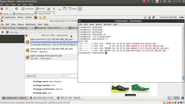Click the yellow suspend VM icon

[x=7, y=9]
